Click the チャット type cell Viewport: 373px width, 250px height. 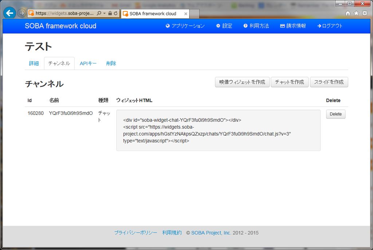104,116
